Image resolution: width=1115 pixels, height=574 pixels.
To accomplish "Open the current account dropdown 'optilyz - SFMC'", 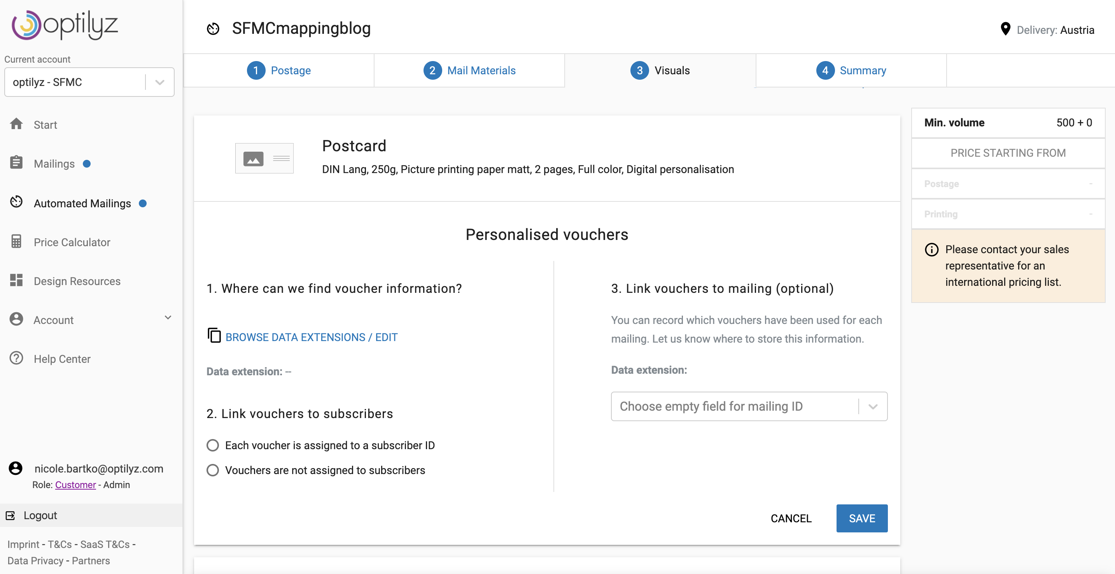I will click(89, 82).
